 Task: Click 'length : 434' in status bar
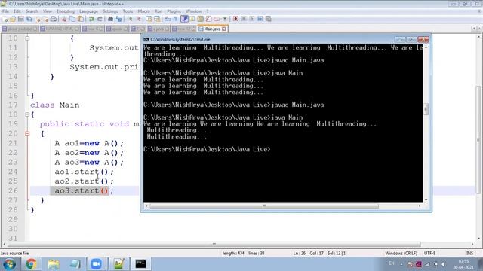(x=233, y=254)
